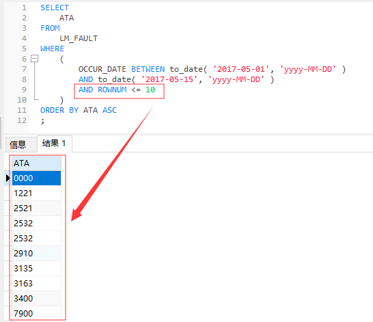Click the ATA column header
Screen dimensions: 373x322
point(36,163)
